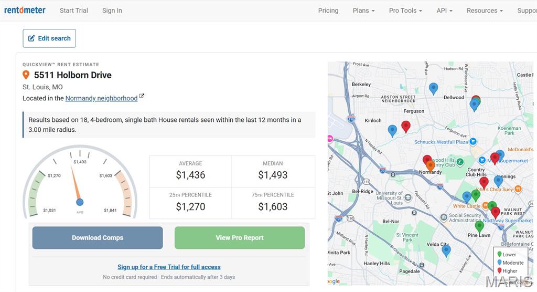Open external link icon after Normandy neighborhood

click(142, 96)
